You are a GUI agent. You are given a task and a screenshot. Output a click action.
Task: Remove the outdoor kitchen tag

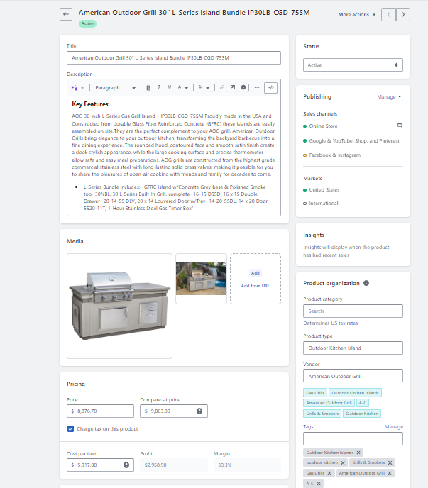(x=343, y=462)
